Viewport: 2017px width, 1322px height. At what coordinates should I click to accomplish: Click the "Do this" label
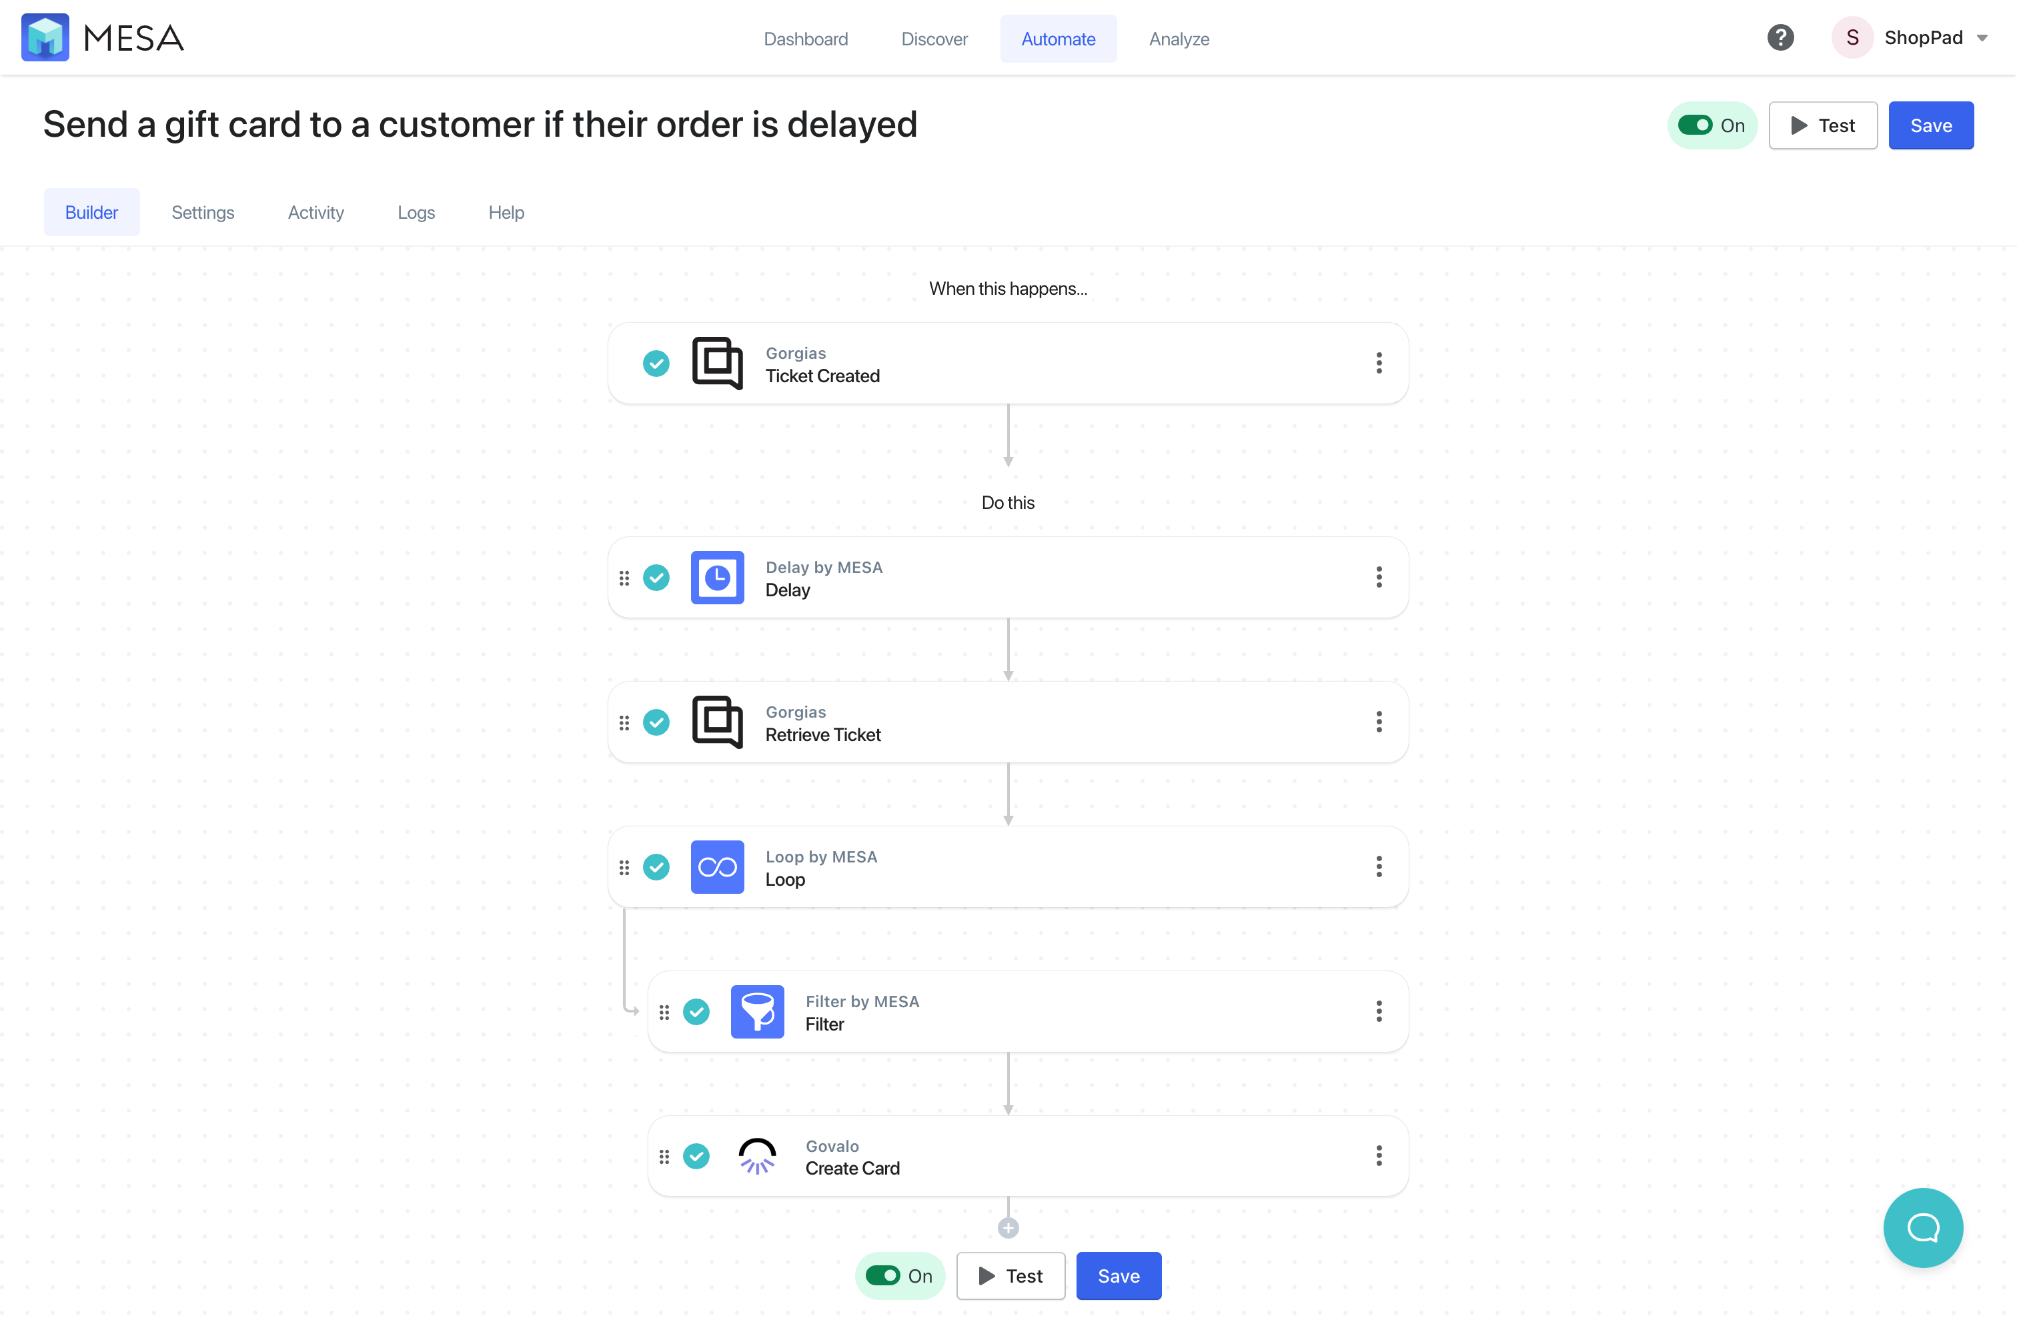click(x=1008, y=502)
